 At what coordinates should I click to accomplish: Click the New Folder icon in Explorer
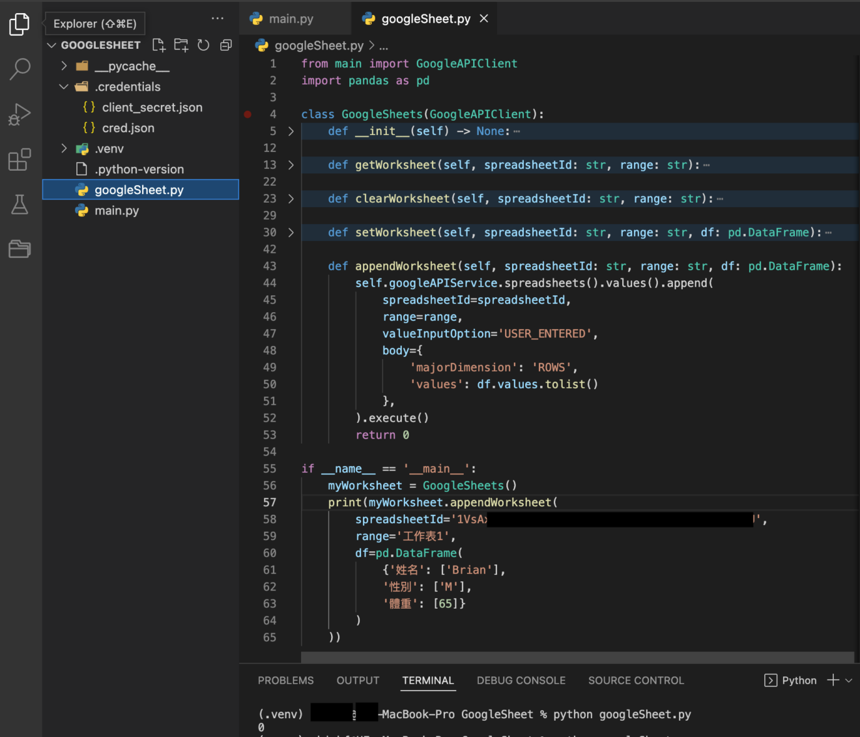180,44
